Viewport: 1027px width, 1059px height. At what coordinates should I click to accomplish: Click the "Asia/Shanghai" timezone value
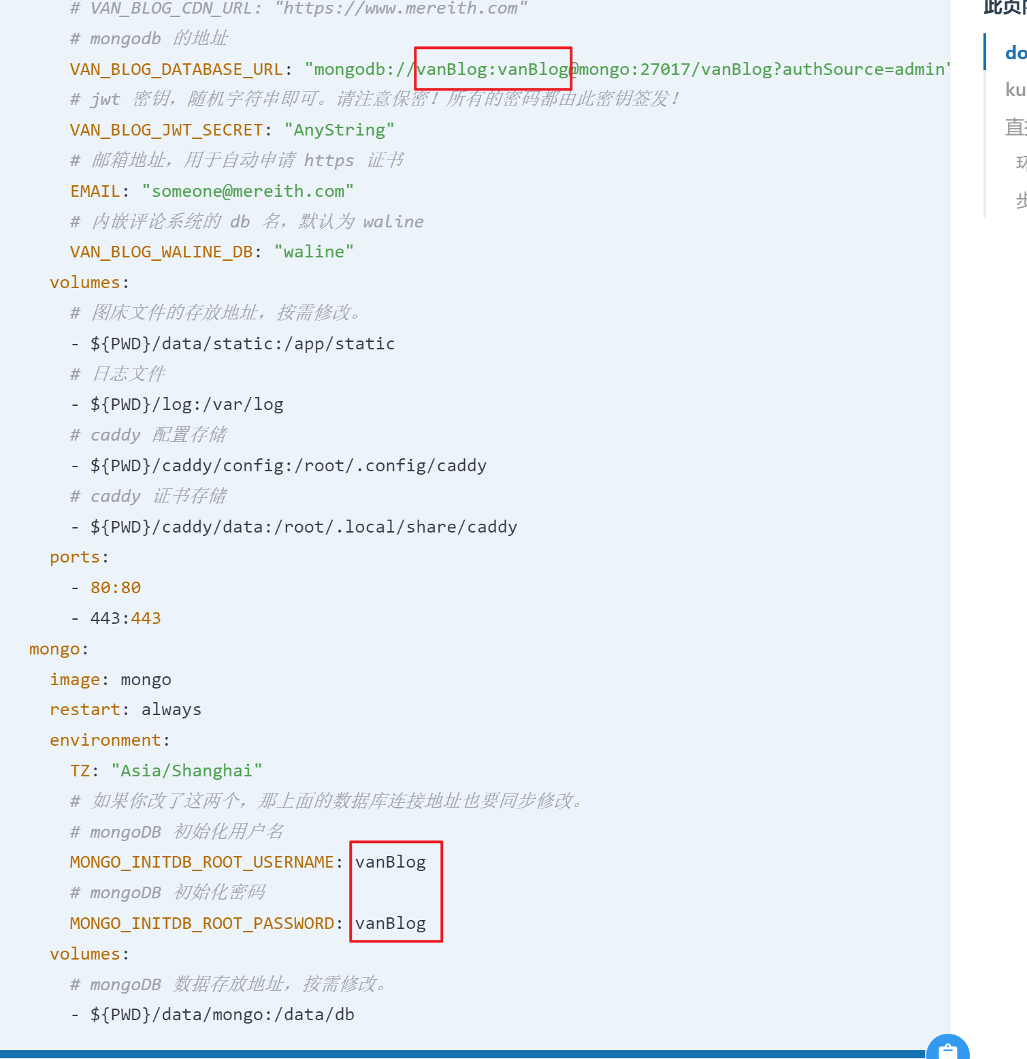pyautogui.click(x=186, y=771)
